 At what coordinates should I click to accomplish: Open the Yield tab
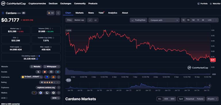(x=101, y=13)
